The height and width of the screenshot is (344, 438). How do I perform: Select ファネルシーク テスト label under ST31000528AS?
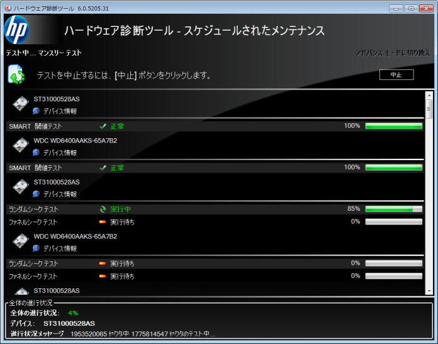coord(33,222)
